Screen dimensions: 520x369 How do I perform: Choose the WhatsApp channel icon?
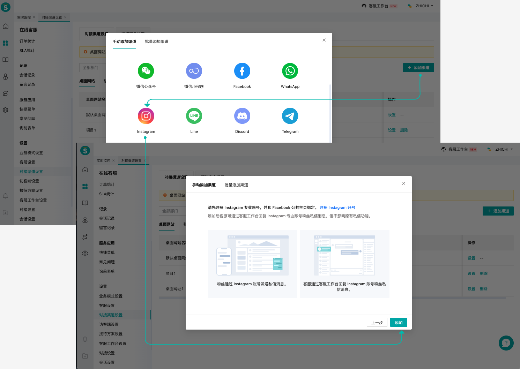(x=290, y=71)
